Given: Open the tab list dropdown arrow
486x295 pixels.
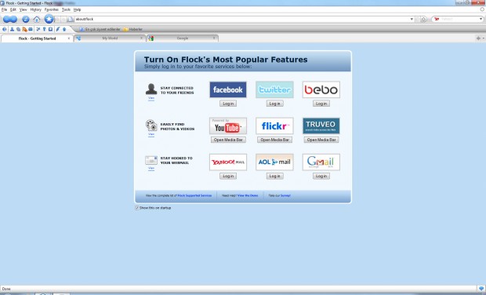Looking at the screenshot, I should (484, 38).
